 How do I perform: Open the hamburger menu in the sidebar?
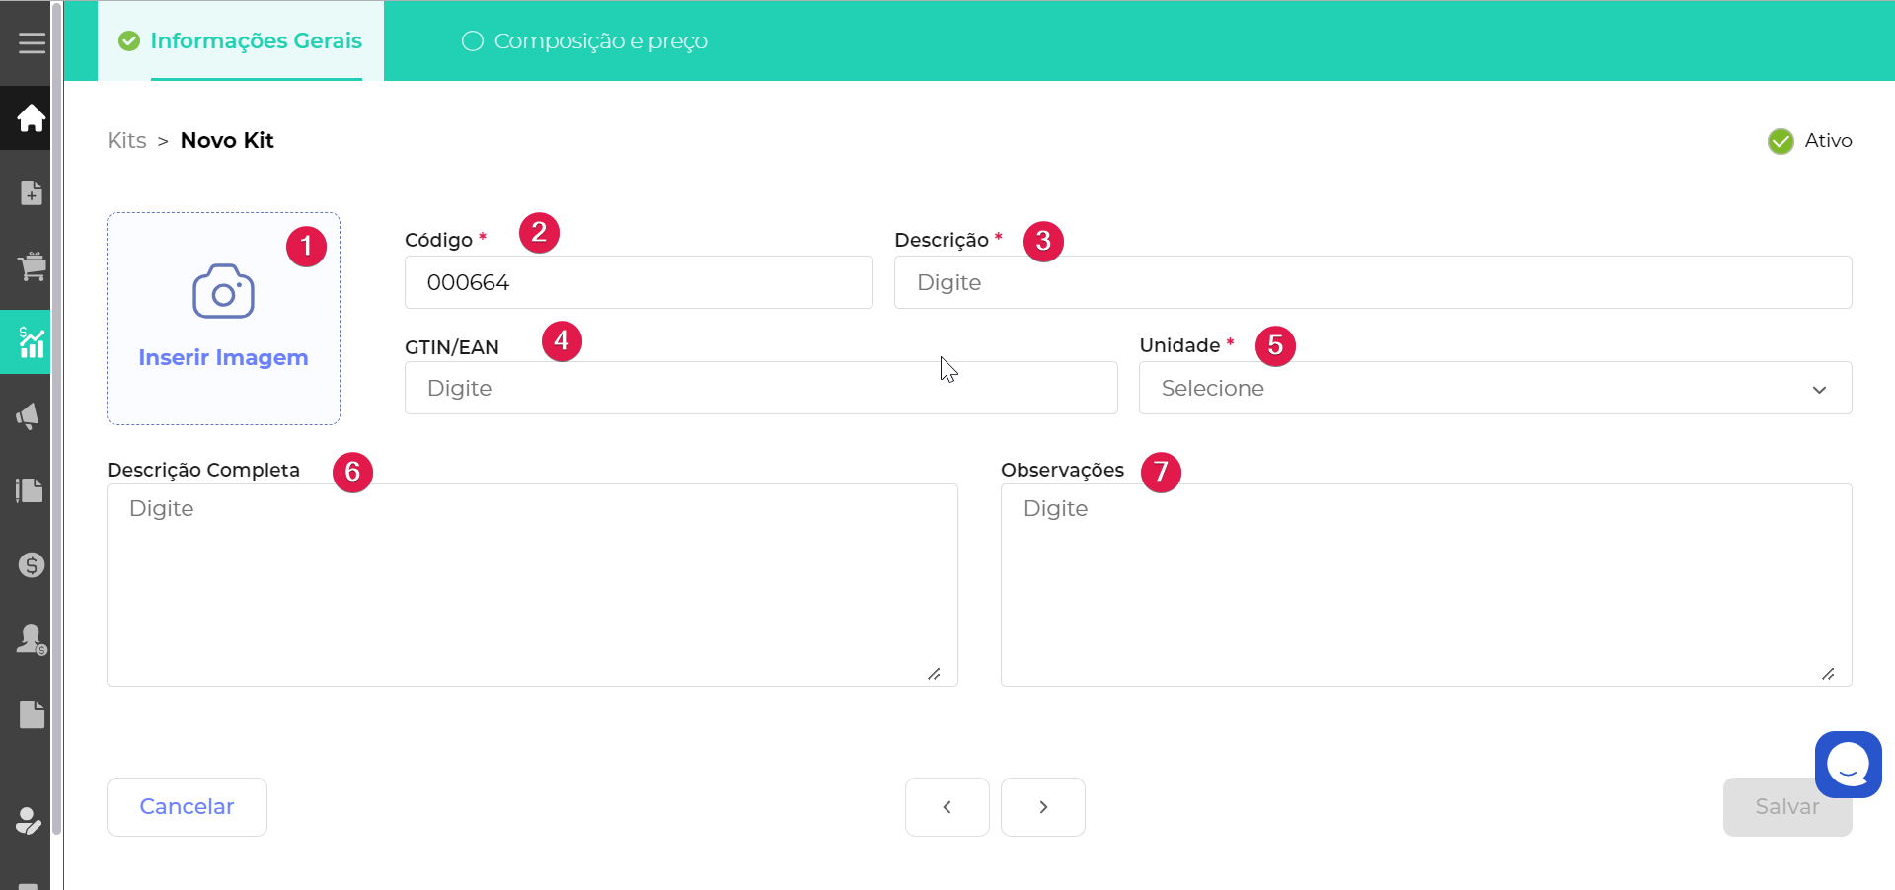coord(32,43)
